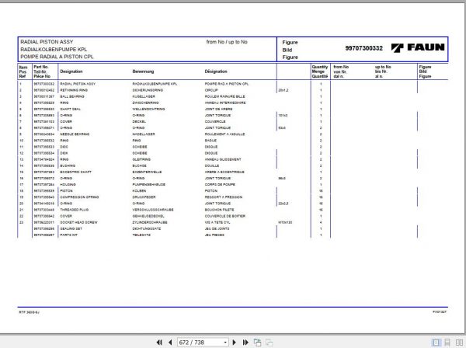
Task: Click ECCENTRIC SHAFT designation
Action: (x=75, y=172)
